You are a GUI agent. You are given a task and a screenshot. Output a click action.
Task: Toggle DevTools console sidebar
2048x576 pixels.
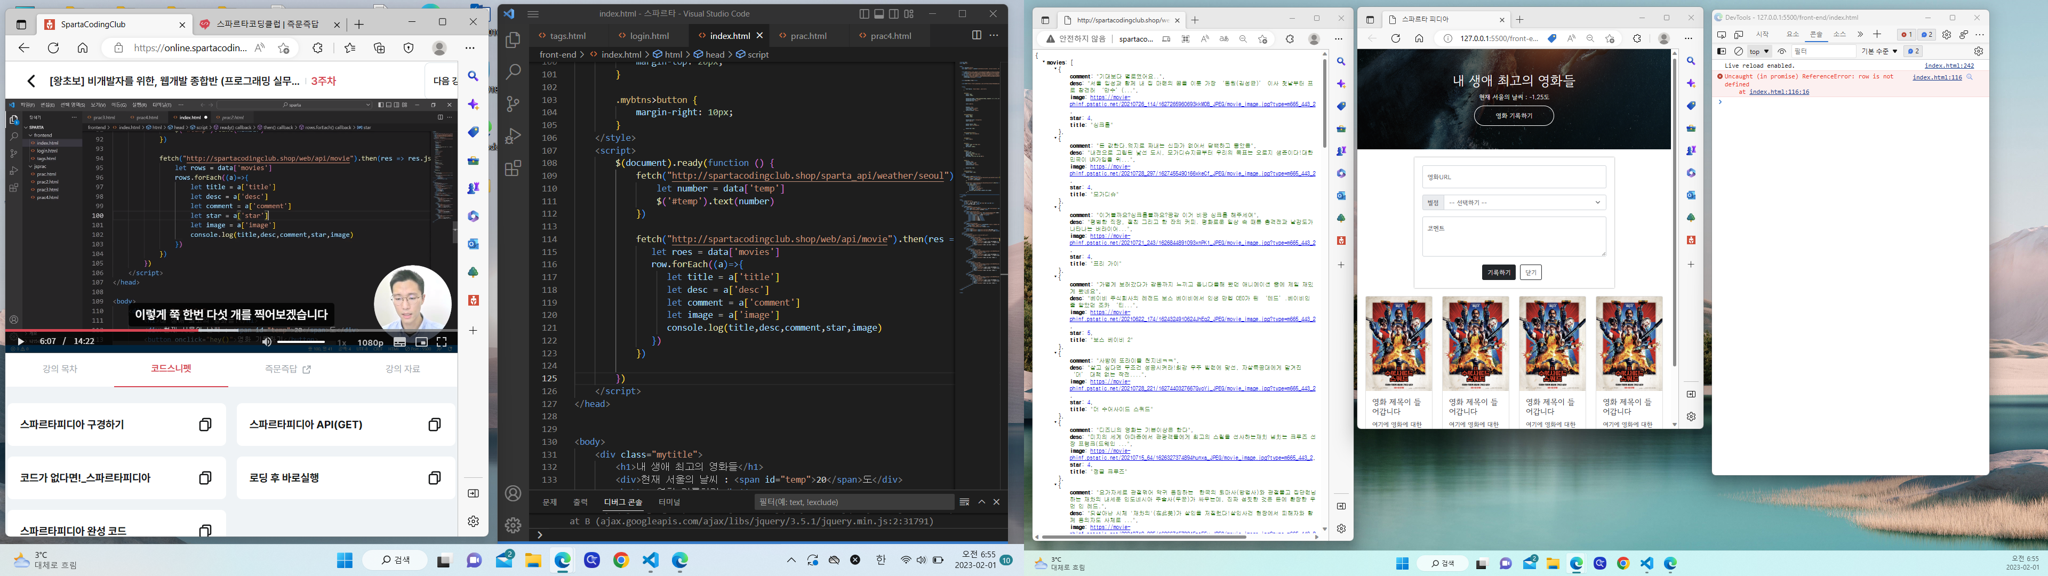[x=1721, y=52]
